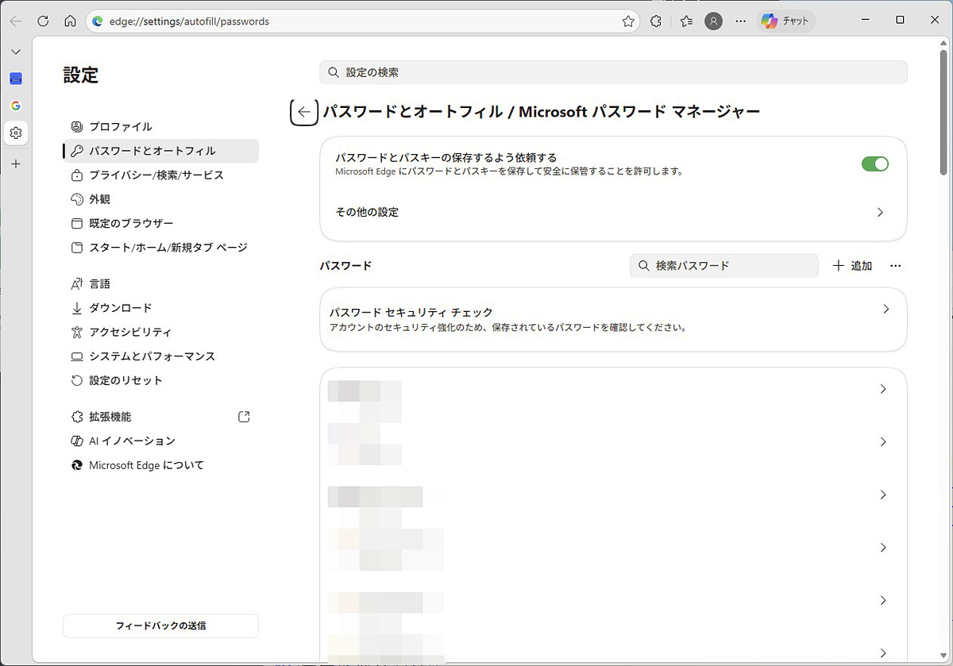The height and width of the screenshot is (666, 953).
Task: Open the Copilot チャット button
Action: point(785,21)
